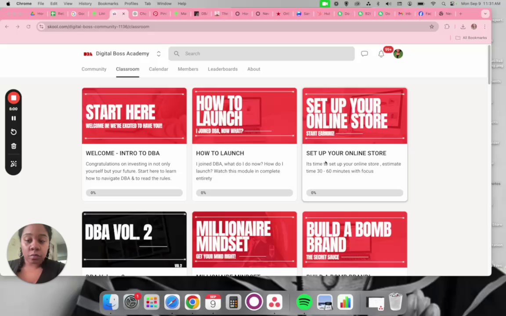
Task: Switch to the Pinterest browser tab
Action: coord(160,14)
